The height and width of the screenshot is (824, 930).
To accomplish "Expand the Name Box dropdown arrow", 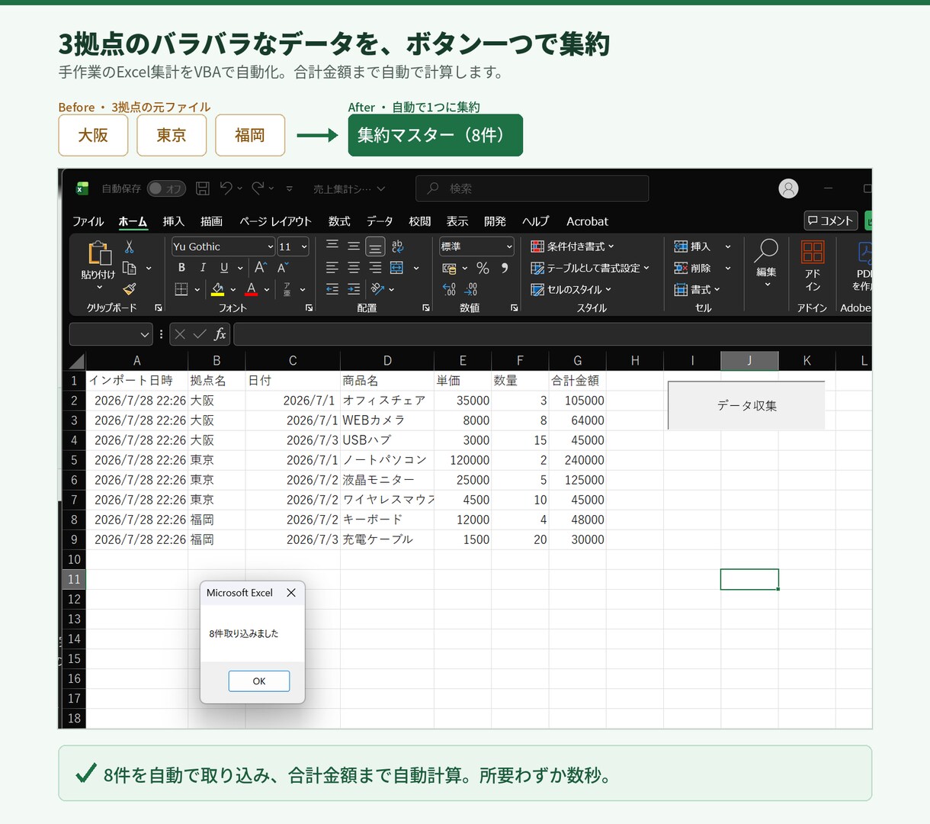I will pos(145,334).
